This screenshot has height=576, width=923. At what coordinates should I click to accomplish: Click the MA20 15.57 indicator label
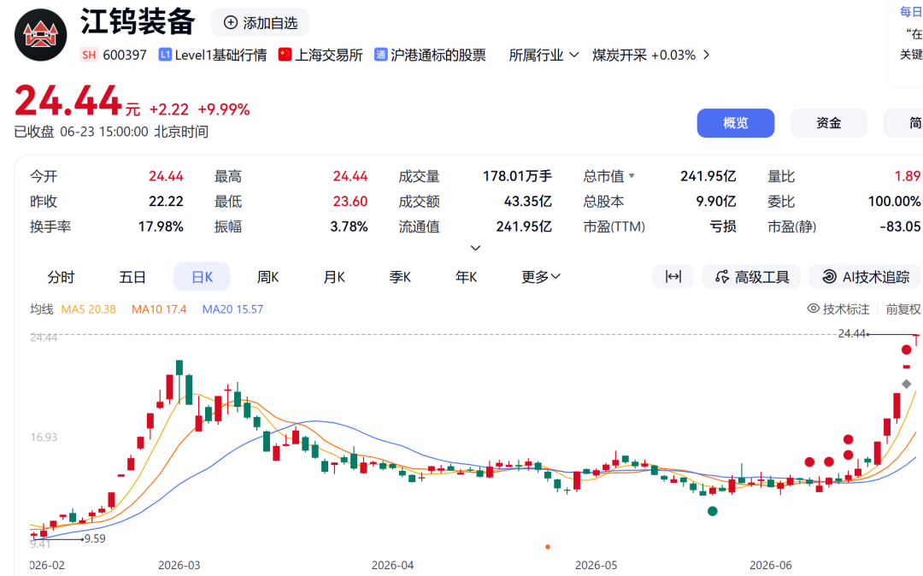(x=232, y=309)
